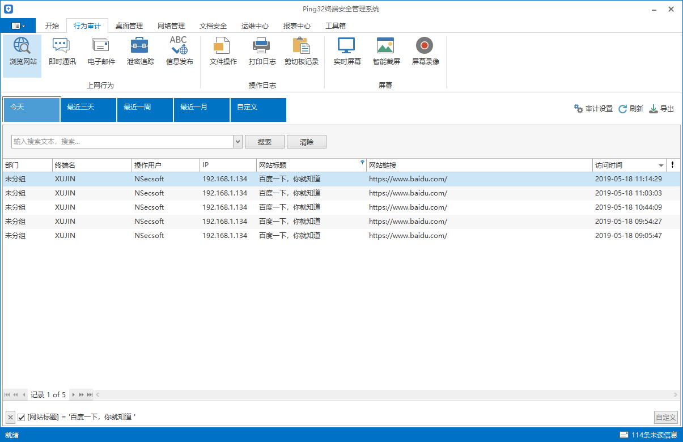The image size is (683, 442).
Task: Open the 网站标题 column filter dropdown
Action: coord(362,162)
